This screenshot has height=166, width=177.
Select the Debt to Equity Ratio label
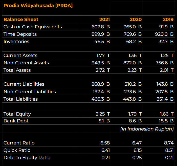tap(27, 158)
